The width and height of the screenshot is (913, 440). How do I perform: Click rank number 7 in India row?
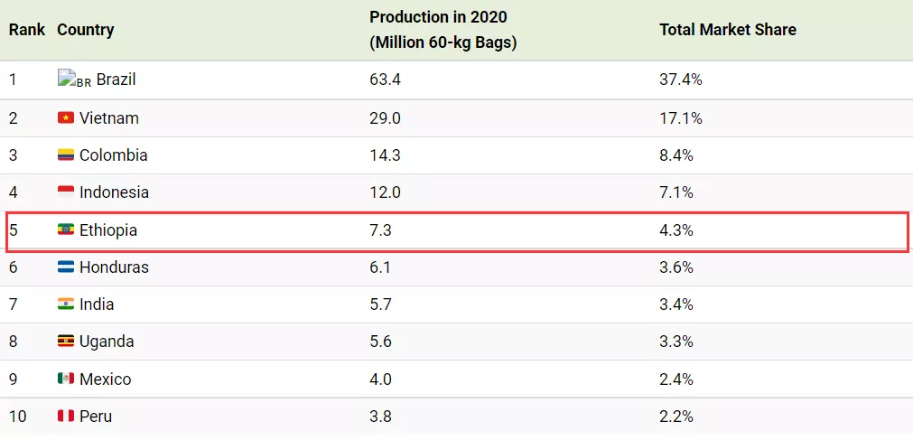(x=13, y=304)
